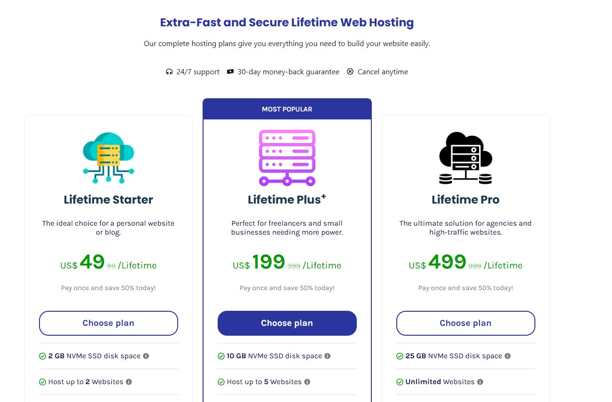612x402 pixels.
Task: Click the Extra-Fast and Secure Hosting heading
Action: (287, 23)
